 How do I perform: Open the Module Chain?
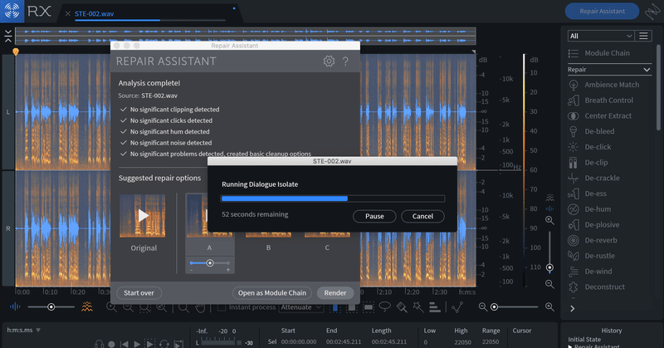point(598,53)
